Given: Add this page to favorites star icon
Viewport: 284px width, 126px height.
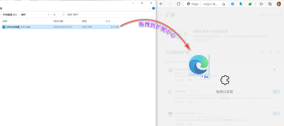Looking at the screenshot, I should click(223, 4).
